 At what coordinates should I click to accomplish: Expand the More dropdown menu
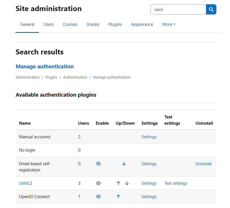(x=169, y=24)
